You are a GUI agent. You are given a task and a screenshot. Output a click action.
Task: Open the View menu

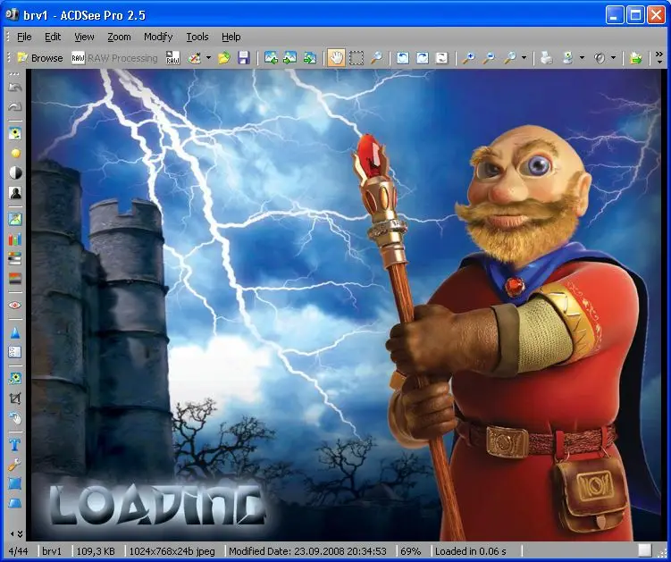[84, 37]
